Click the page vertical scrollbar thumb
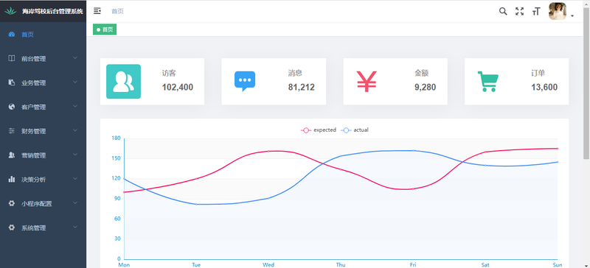 [586, 82]
